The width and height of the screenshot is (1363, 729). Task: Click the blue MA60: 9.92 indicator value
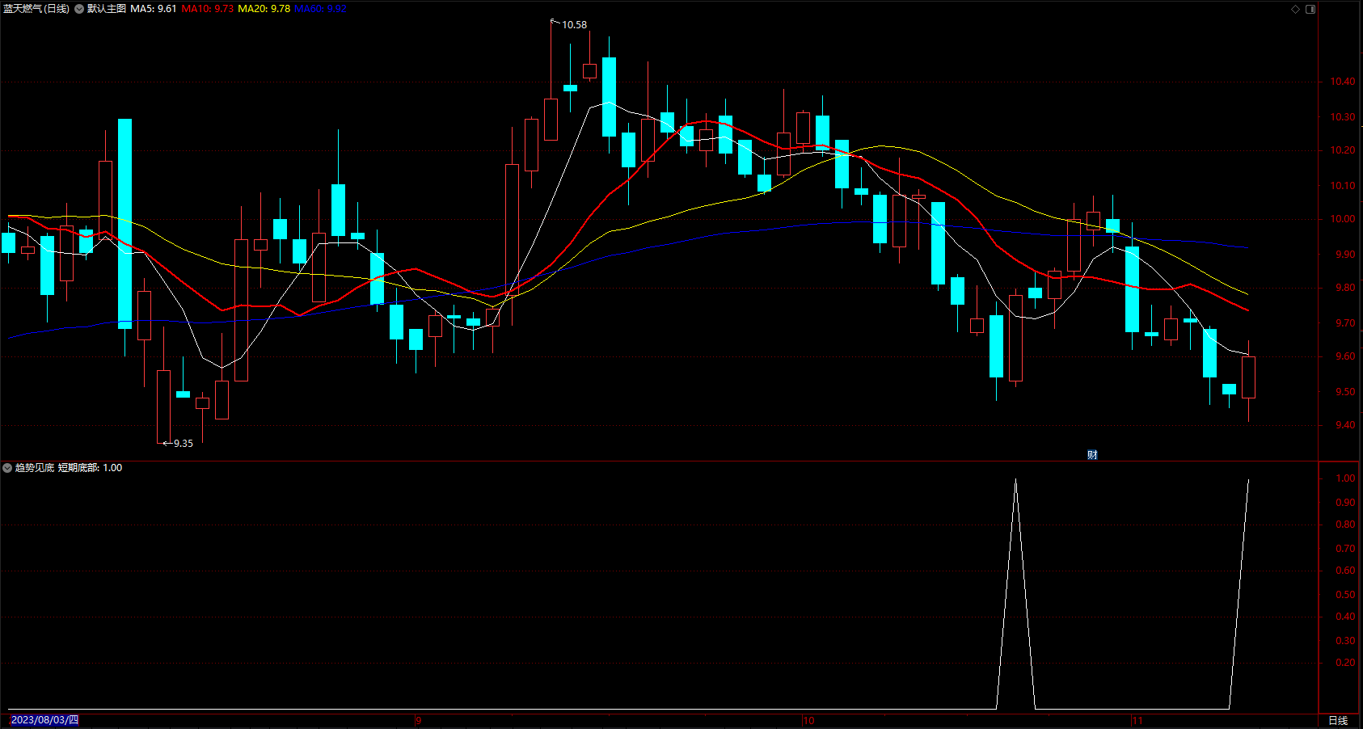pos(321,9)
